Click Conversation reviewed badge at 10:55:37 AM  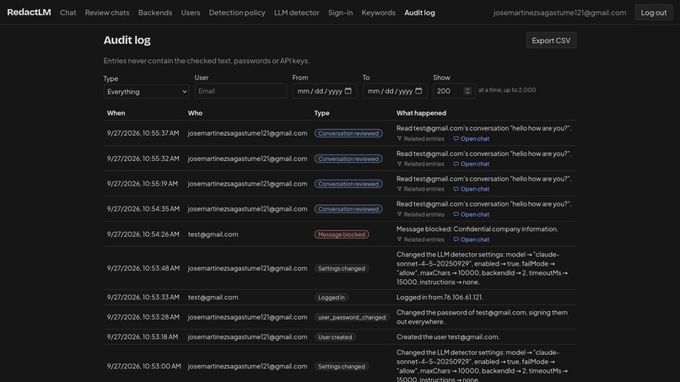pos(348,133)
